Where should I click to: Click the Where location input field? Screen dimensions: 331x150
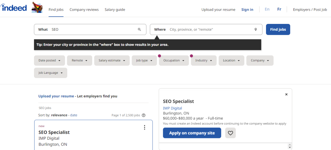pos(206,29)
